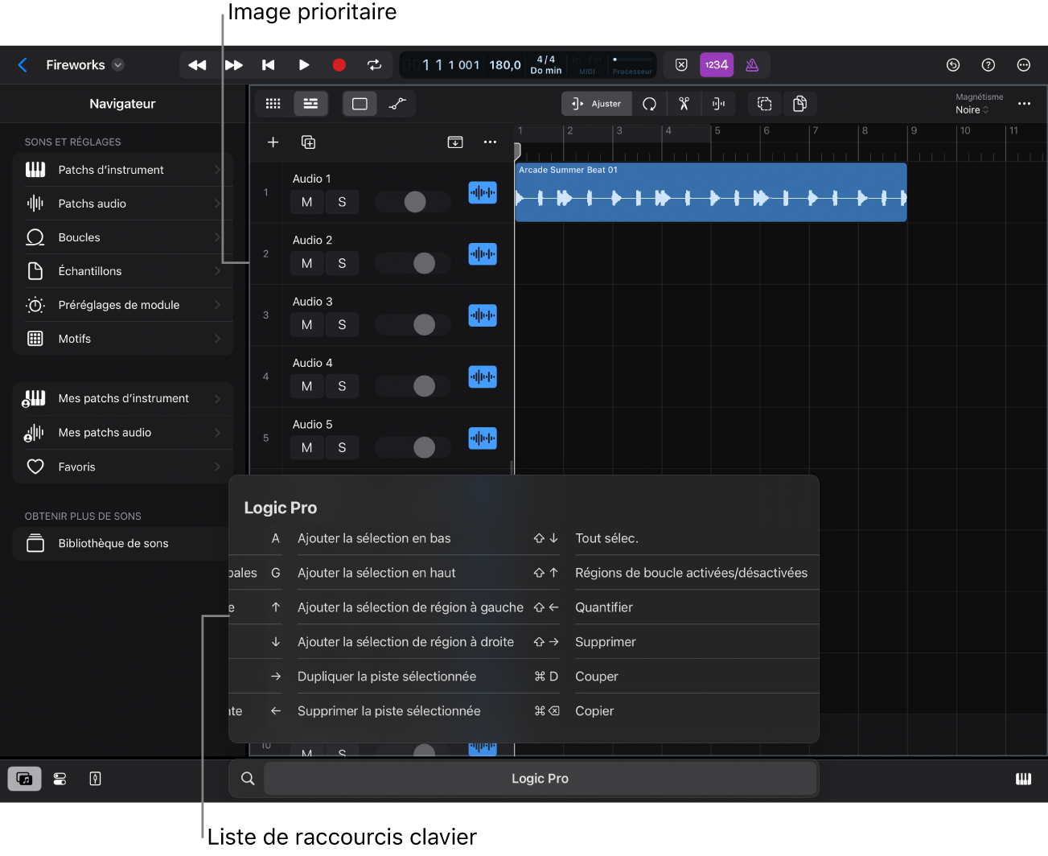Open the undo history icon
Viewport: 1048px width, 856px height.
[x=953, y=65]
